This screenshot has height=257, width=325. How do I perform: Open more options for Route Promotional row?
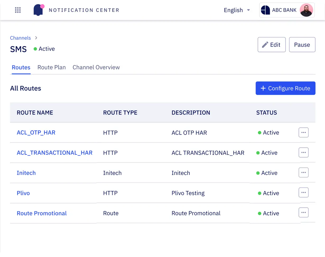pyautogui.click(x=304, y=212)
